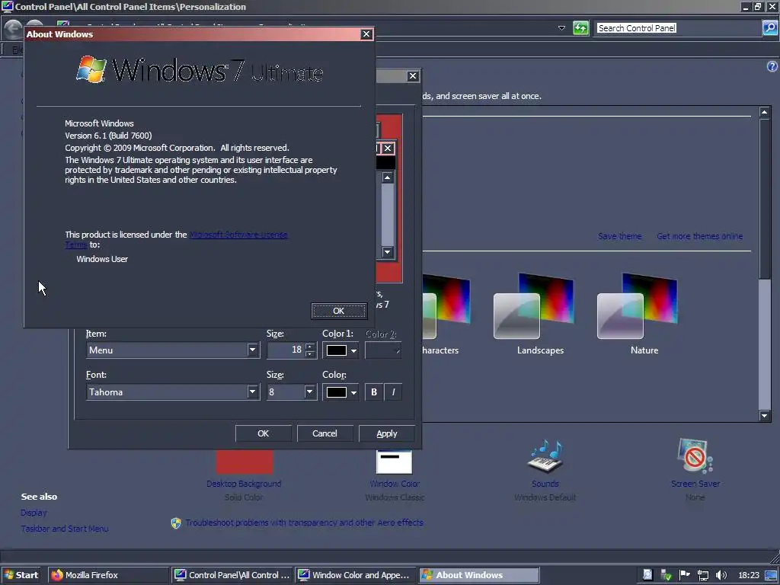
Task: Click Cancel in Window Color and Appearance dialog
Action: point(324,433)
